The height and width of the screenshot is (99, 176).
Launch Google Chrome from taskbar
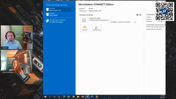(73, 97)
